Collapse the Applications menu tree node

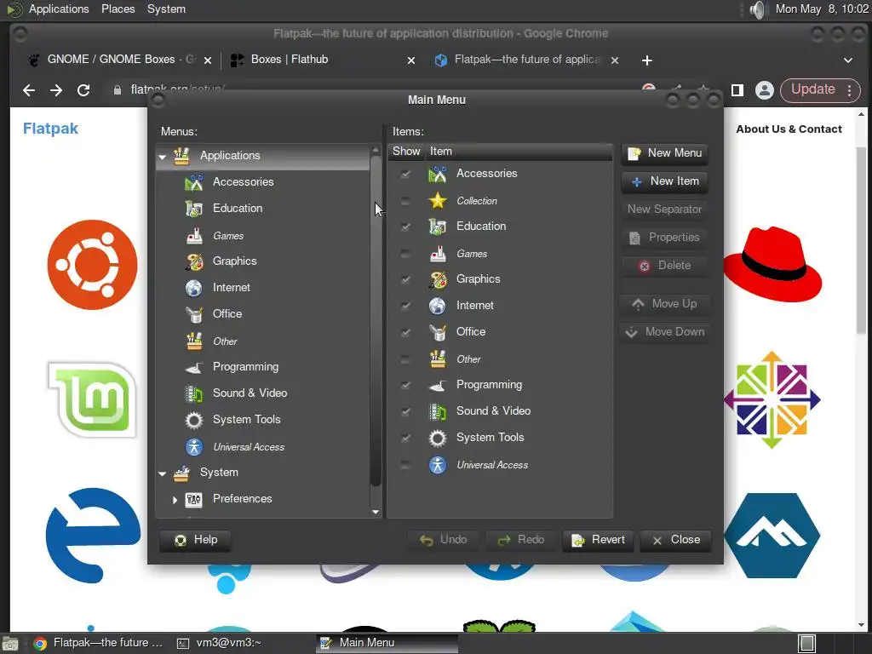163,157
